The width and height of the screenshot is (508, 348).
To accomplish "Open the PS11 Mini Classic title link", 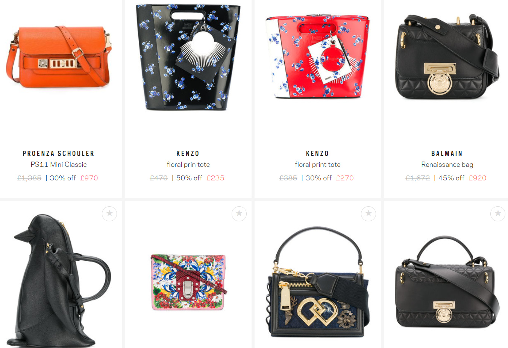I will tap(59, 165).
